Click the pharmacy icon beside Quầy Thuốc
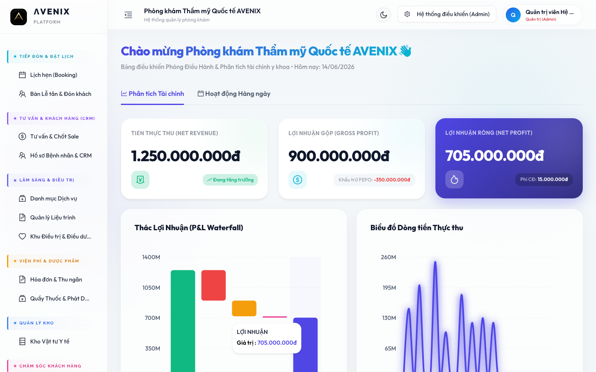 coord(22,298)
